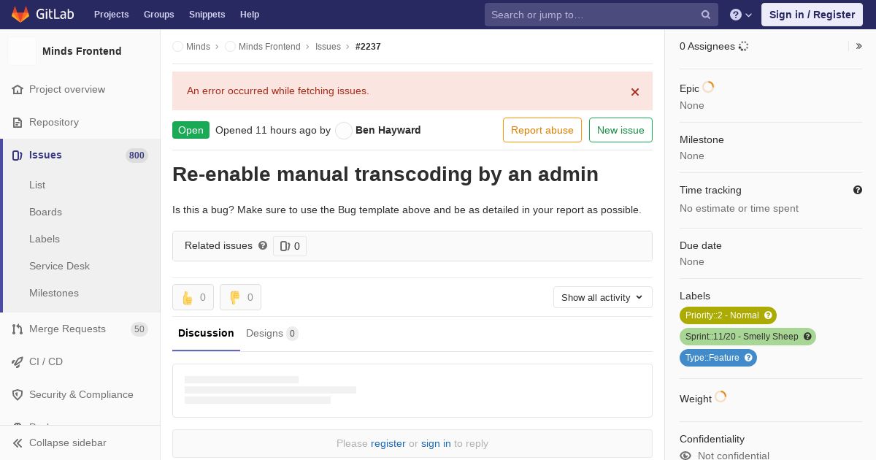Click the Minds Frontend project avatar
The image size is (876, 460).
point(22,51)
